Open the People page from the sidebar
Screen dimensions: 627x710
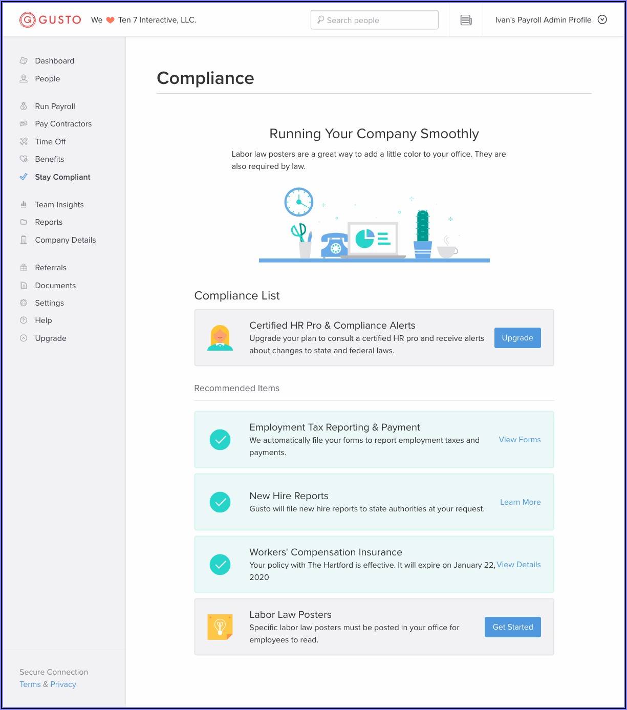(x=47, y=79)
